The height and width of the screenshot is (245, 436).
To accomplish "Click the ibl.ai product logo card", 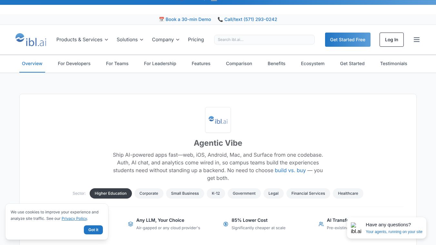I will tap(218, 120).
